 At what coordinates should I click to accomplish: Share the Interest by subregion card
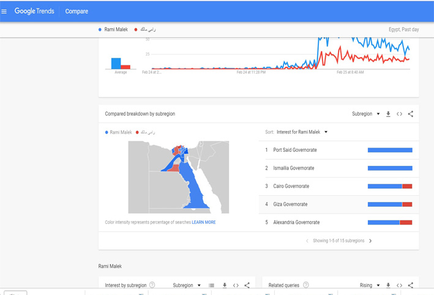pos(247,285)
